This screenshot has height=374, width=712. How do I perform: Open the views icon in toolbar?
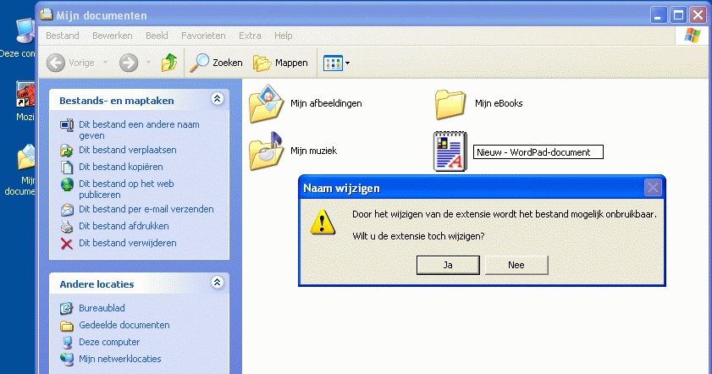tap(333, 63)
